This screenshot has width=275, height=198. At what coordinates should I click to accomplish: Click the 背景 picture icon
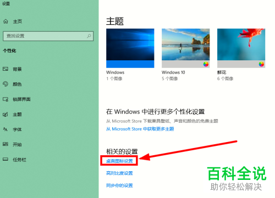pyautogui.click(x=5, y=69)
